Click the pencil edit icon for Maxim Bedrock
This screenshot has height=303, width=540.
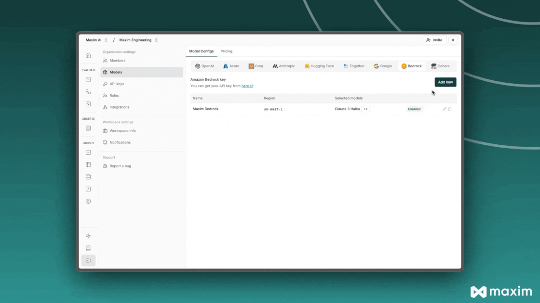(444, 109)
